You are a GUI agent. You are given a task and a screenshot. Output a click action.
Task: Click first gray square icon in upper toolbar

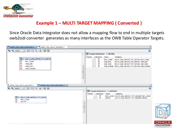click(45, 51)
